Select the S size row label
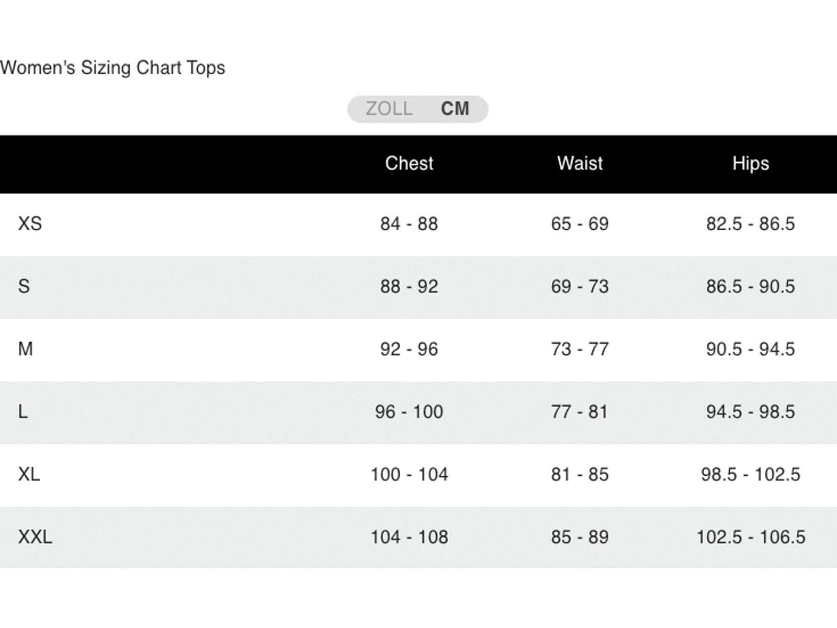837x628 pixels. [24, 286]
